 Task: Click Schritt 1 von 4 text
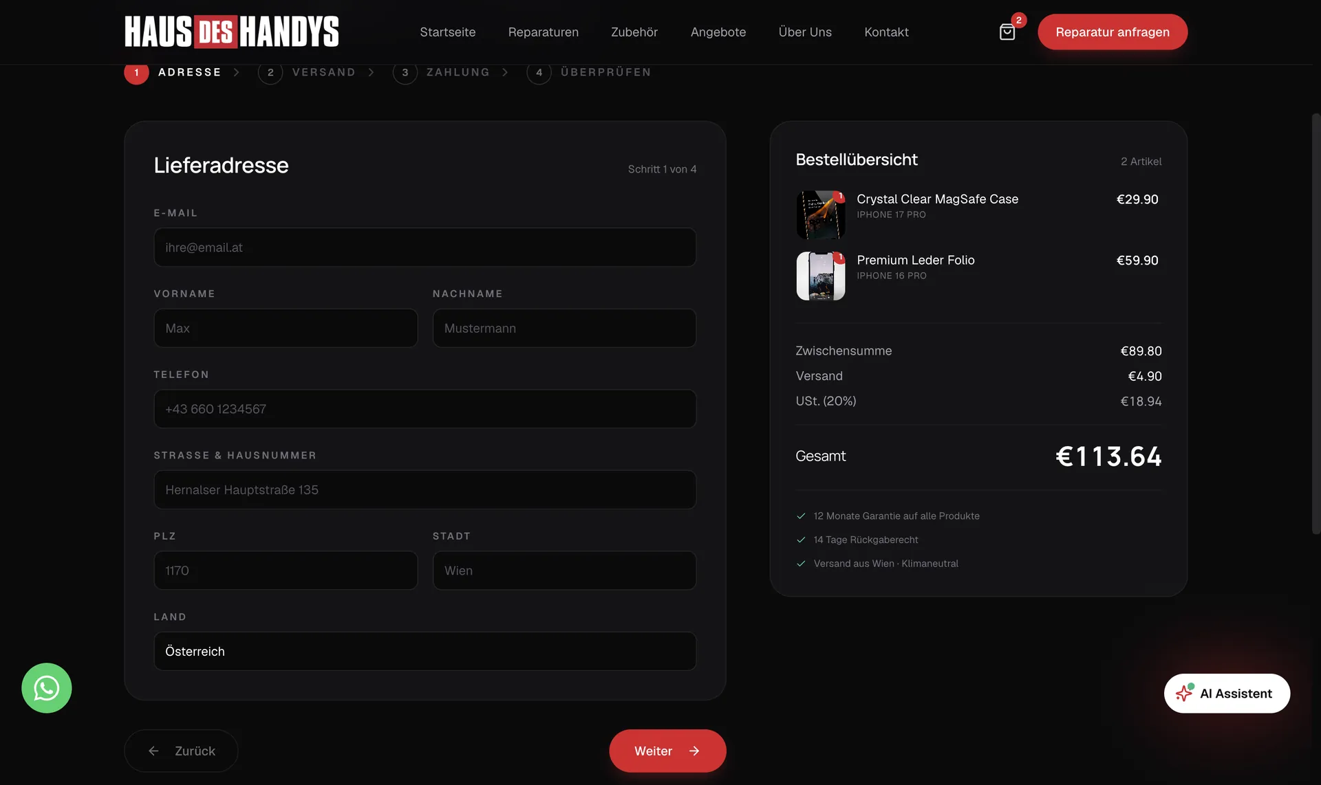pos(662,169)
